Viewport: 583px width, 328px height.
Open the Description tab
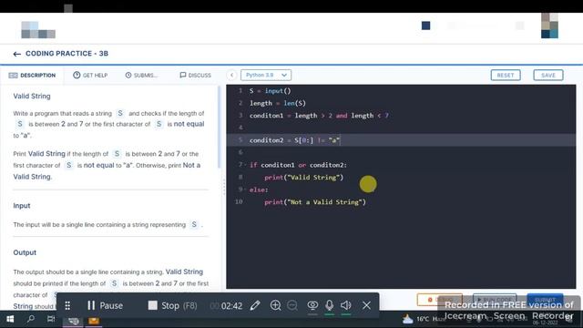pos(32,75)
